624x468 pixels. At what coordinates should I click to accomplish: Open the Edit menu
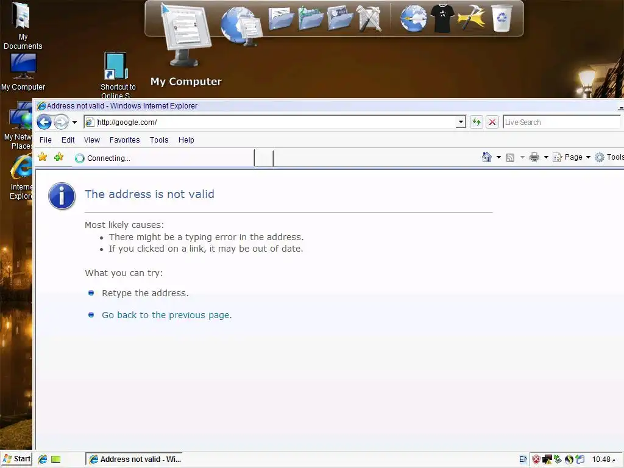tap(68, 140)
